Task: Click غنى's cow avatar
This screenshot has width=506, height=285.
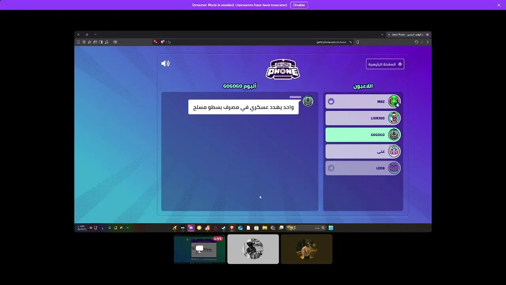Action: [x=394, y=151]
